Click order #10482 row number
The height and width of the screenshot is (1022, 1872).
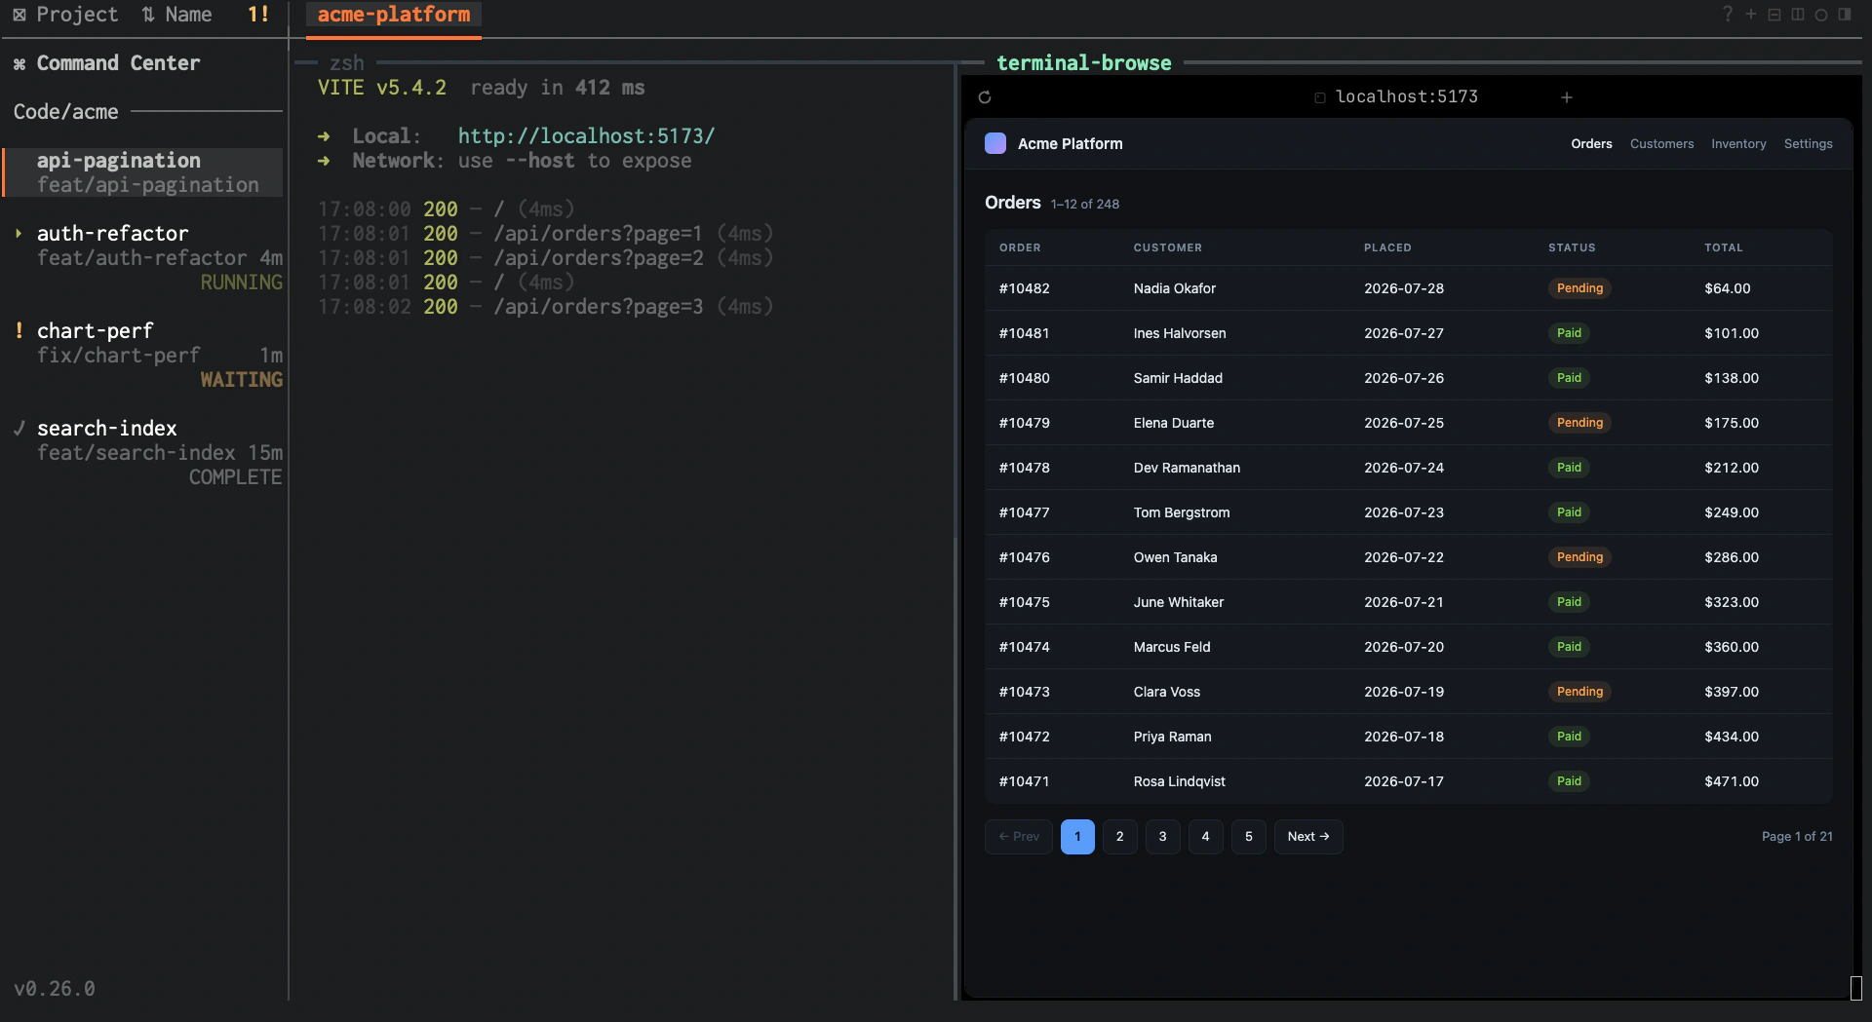(x=1024, y=288)
